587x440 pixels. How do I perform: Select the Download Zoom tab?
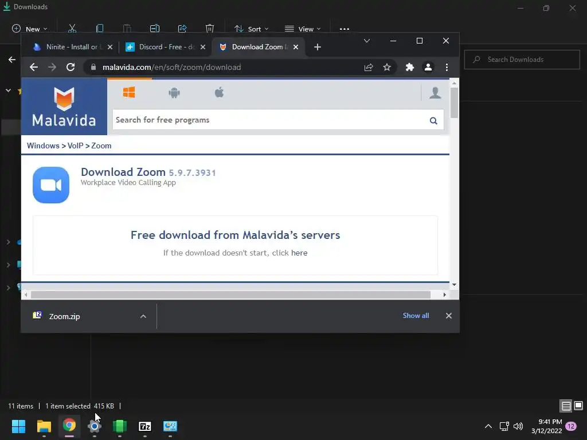click(259, 47)
